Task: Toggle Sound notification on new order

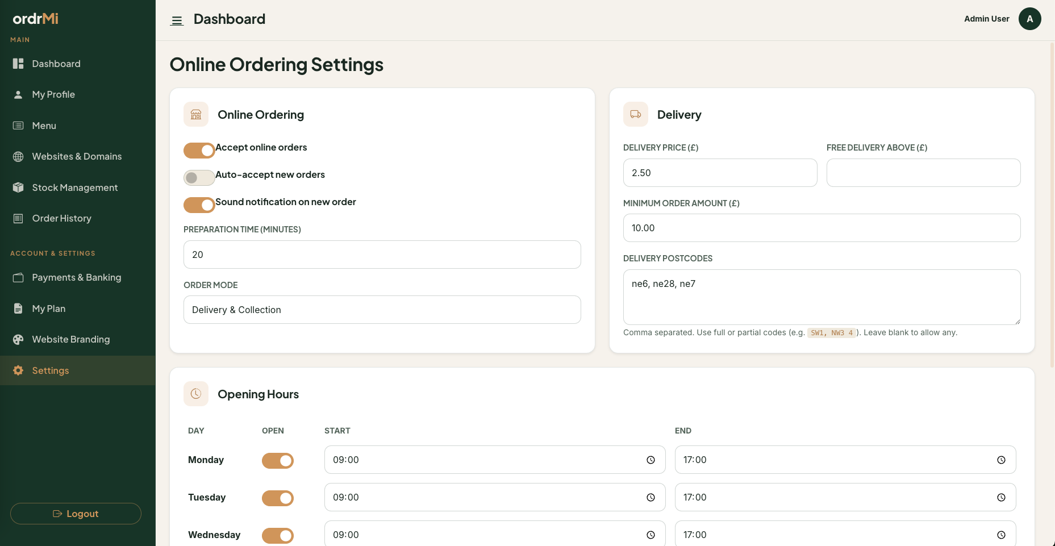Action: pos(199,205)
